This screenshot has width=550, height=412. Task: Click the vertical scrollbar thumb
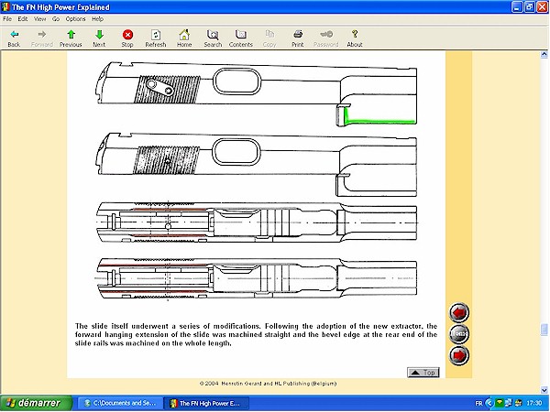click(544, 330)
